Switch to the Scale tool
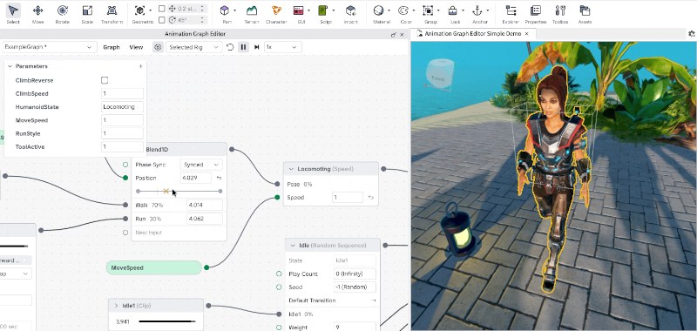 (87, 14)
